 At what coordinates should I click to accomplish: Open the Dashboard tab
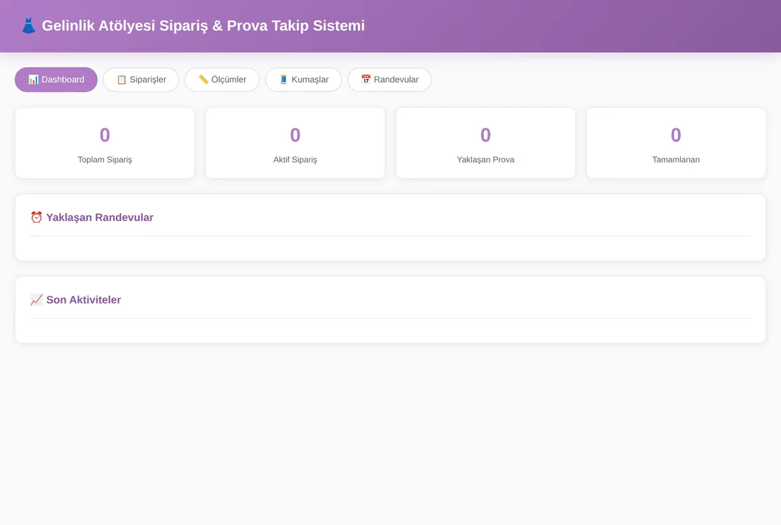point(56,79)
